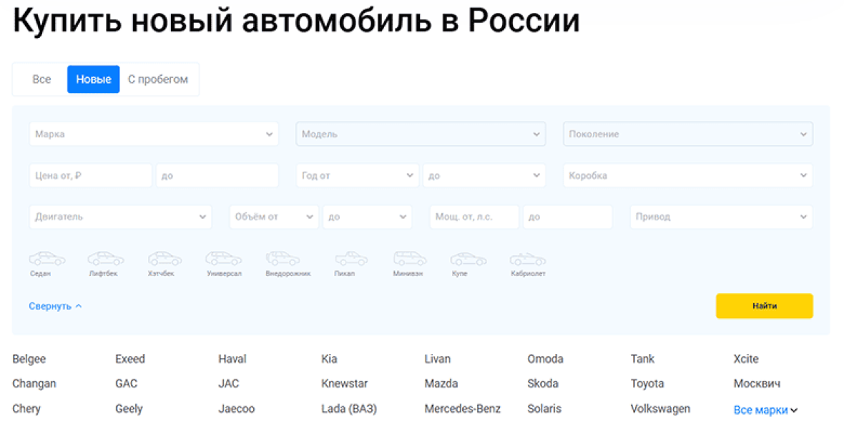Open the Tank brand link
844x434 pixels.
coord(643,359)
